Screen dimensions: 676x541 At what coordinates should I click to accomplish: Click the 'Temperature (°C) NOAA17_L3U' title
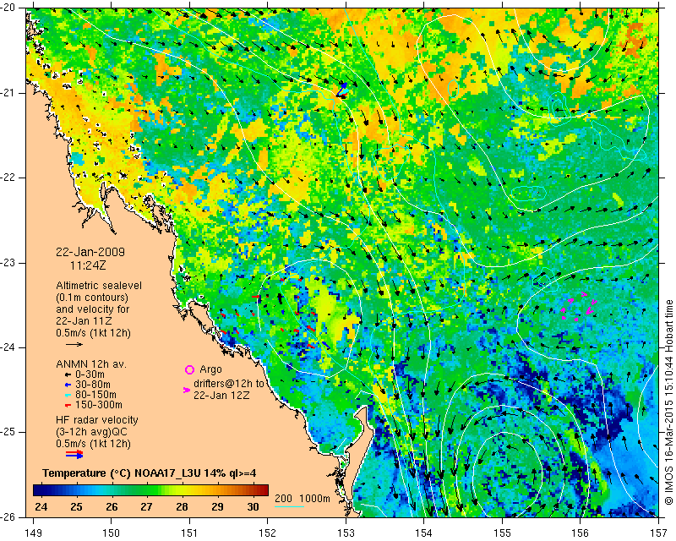[x=122, y=473]
